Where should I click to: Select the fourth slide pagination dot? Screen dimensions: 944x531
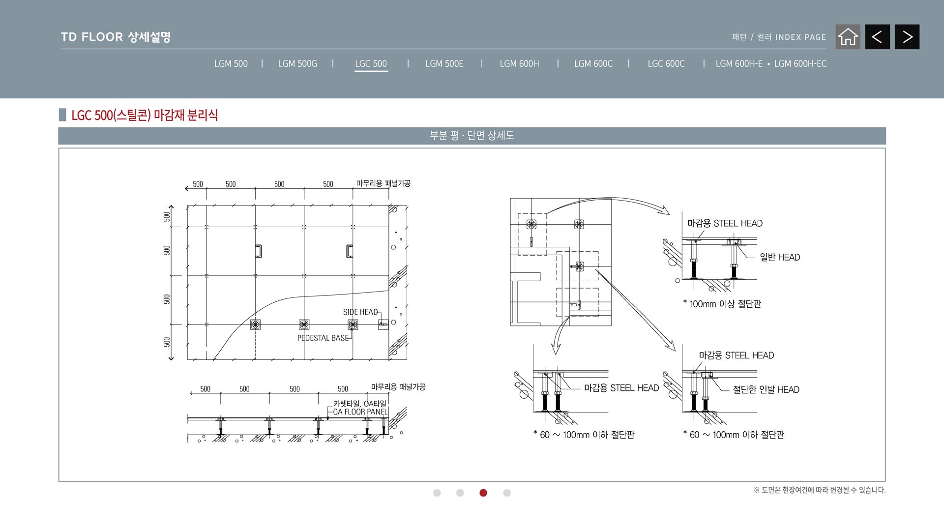pyautogui.click(x=507, y=493)
